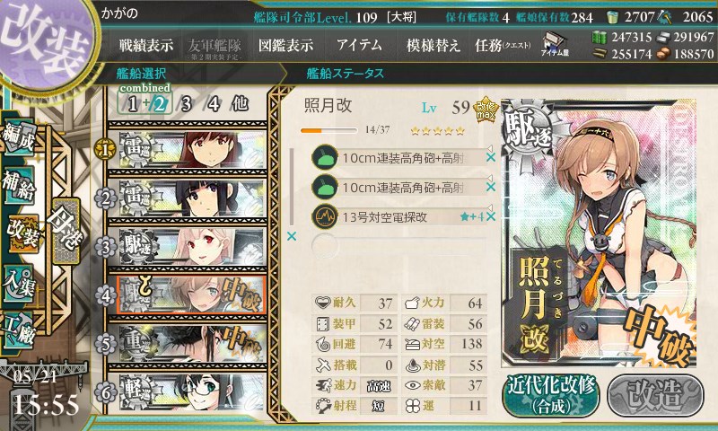Remove first 10cm連装高角砲 with its X
718x431 pixels.
click(x=491, y=157)
